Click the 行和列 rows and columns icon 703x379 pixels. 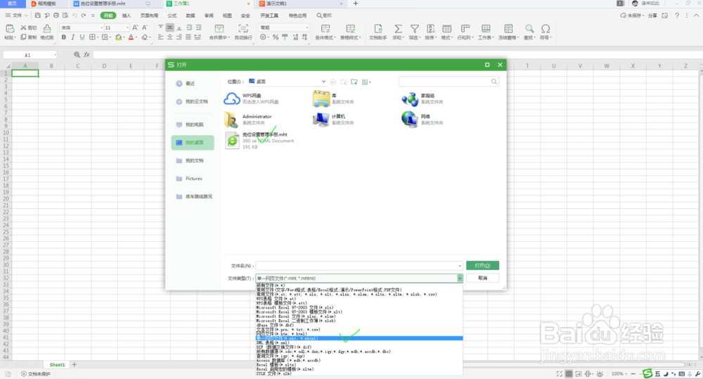[465, 29]
